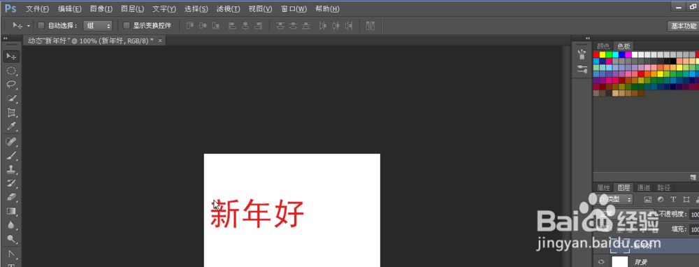Open the Brush panel icon below presets
The image size is (699, 267).
pos(582,69)
